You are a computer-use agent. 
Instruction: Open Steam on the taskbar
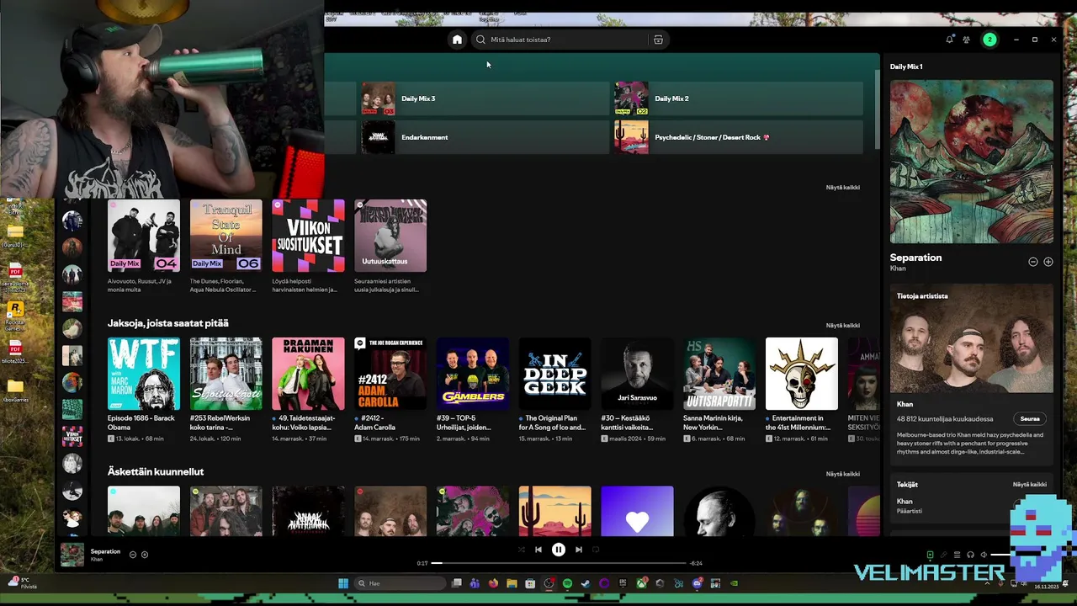[586, 583]
